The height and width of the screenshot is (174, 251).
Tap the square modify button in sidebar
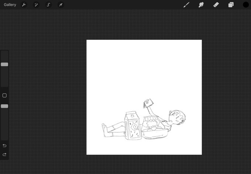click(x=4, y=95)
